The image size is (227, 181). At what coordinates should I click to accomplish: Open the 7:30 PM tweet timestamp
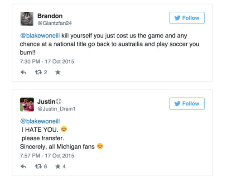pyautogui.click(x=47, y=62)
